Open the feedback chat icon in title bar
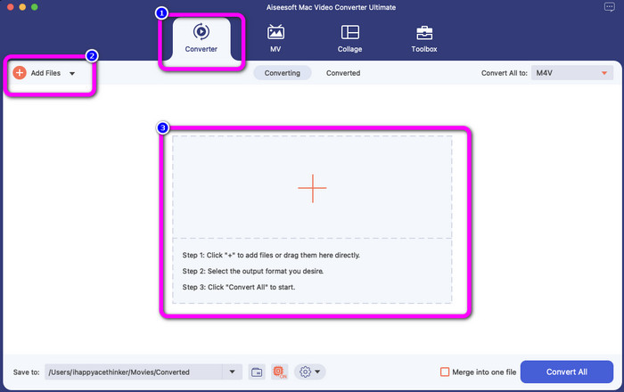 pyautogui.click(x=609, y=7)
